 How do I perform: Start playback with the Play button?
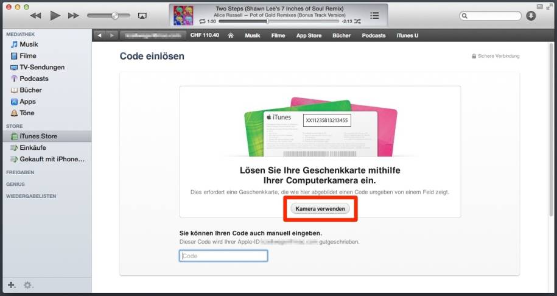point(55,16)
